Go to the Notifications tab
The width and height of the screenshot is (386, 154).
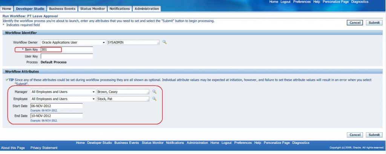[x=119, y=9]
